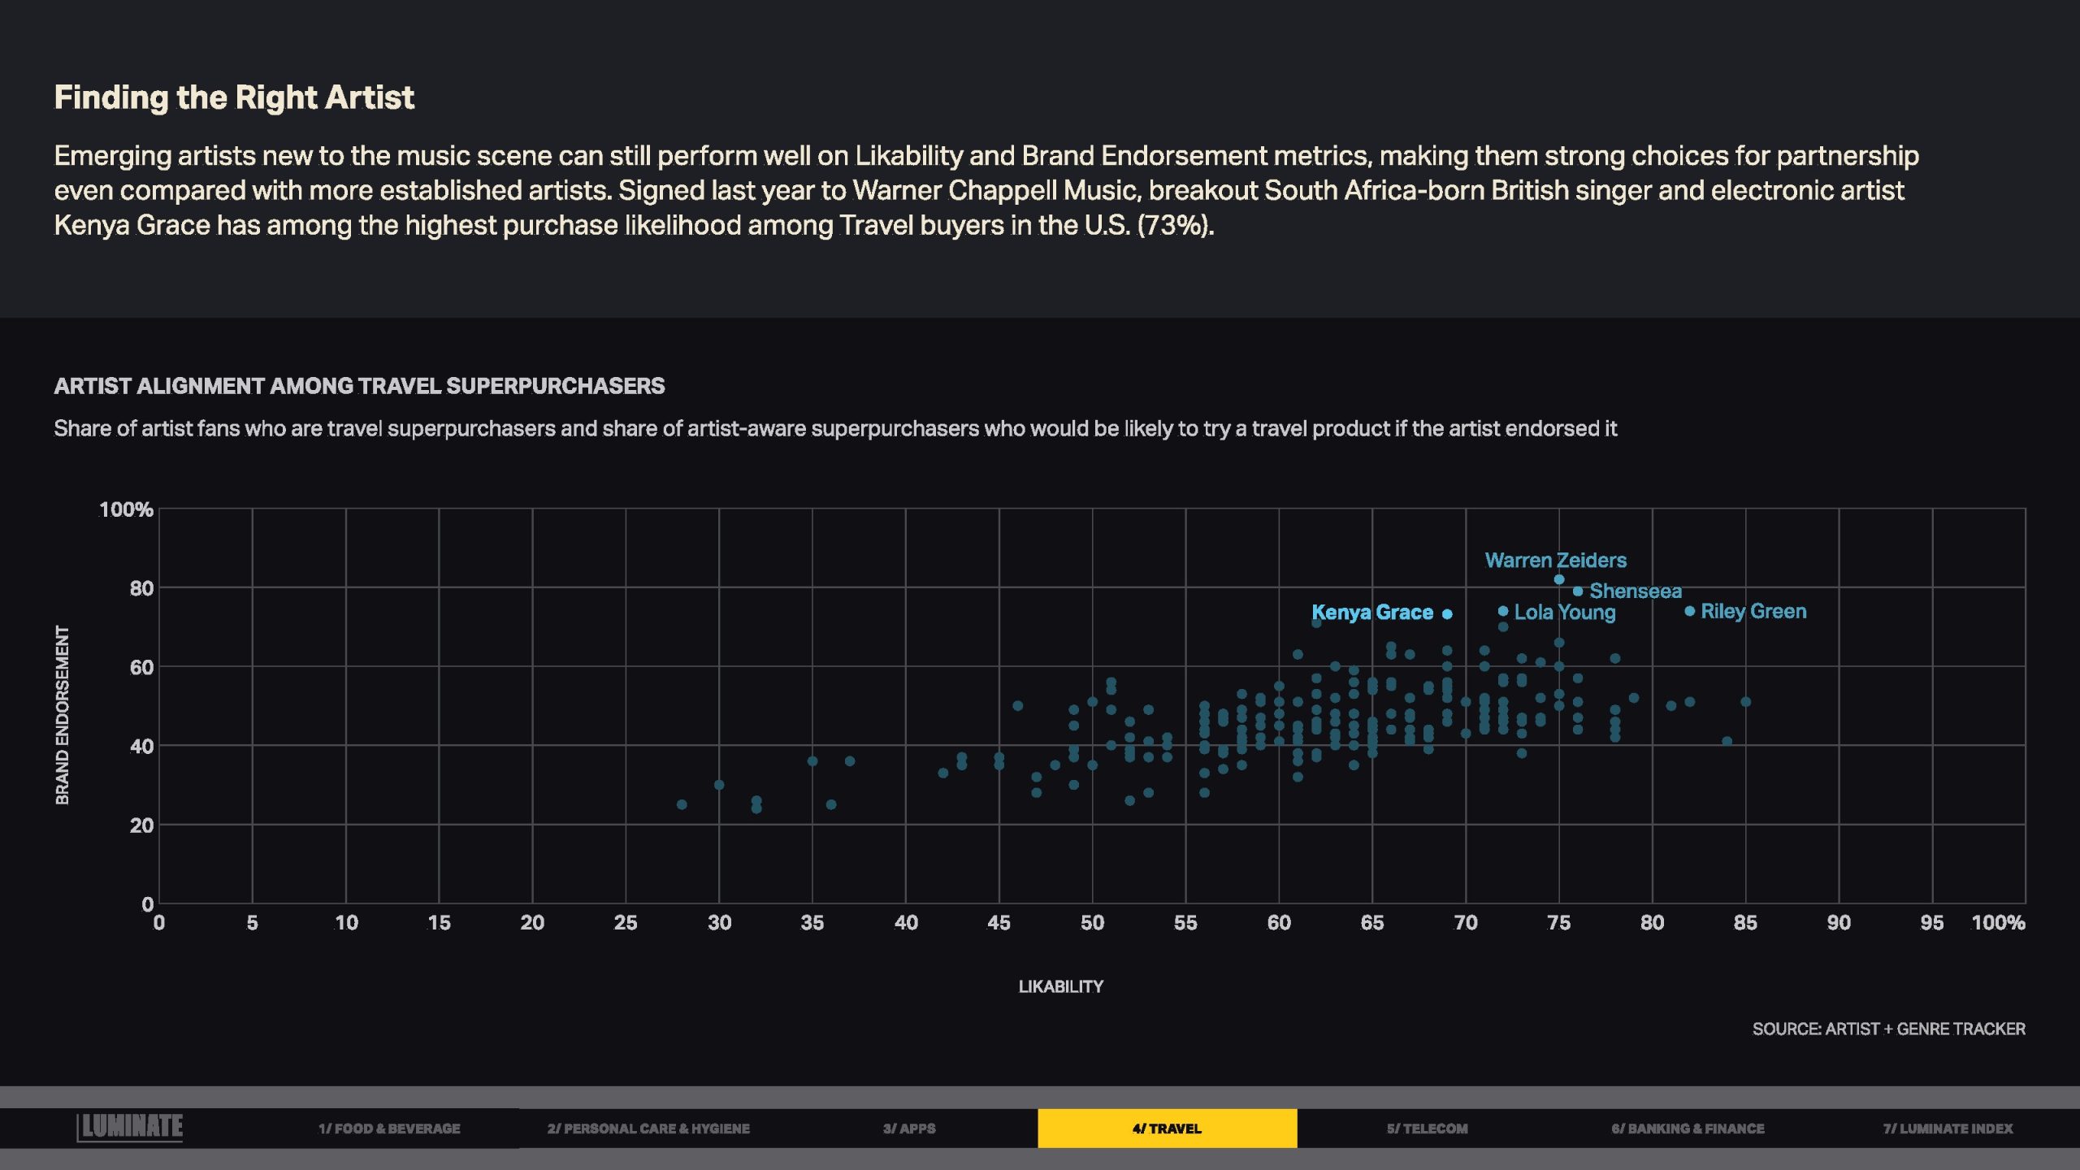The height and width of the screenshot is (1170, 2080).
Task: Click the Likability axis title
Action: (1060, 986)
